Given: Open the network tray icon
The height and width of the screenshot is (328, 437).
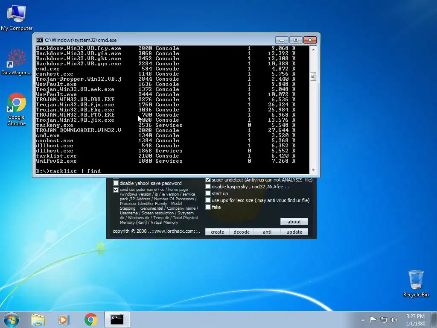Looking at the screenshot, I should click(x=384, y=320).
